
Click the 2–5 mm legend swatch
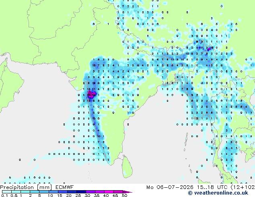click(x=35, y=192)
